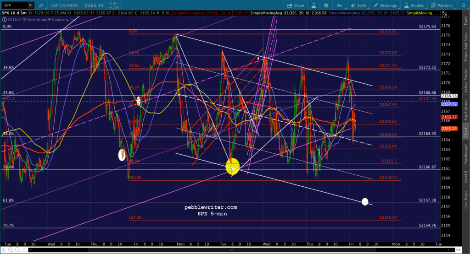Click the blue 2167.72 price axis bubble

click(449, 104)
